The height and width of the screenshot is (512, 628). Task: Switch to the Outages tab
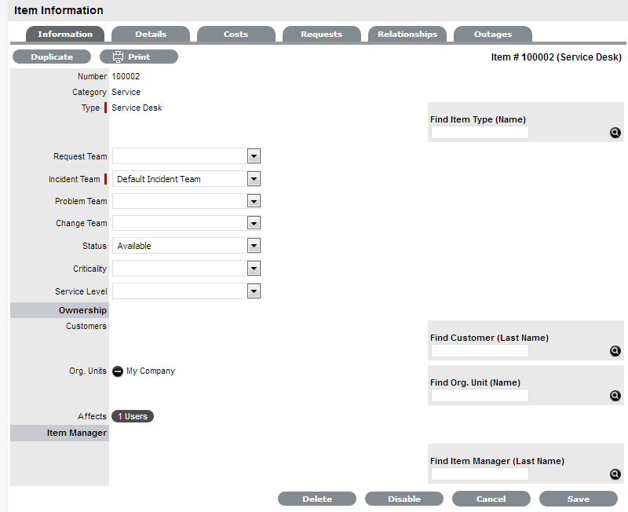pyautogui.click(x=493, y=34)
